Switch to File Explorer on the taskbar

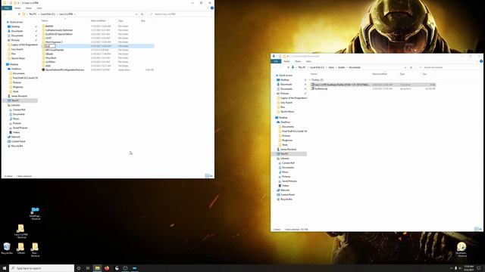click(97, 268)
